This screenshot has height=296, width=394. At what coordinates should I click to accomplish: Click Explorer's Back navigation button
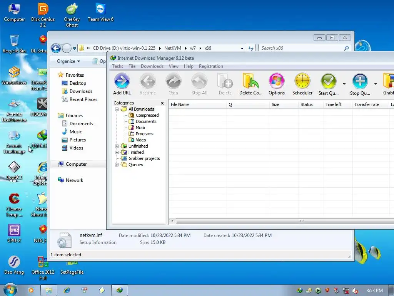(x=56, y=48)
